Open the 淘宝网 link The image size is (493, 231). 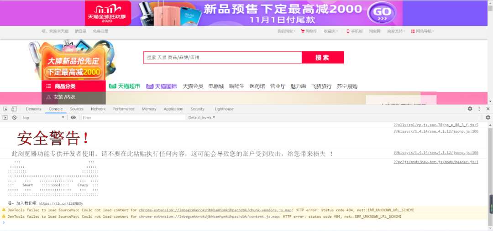tap(374, 31)
